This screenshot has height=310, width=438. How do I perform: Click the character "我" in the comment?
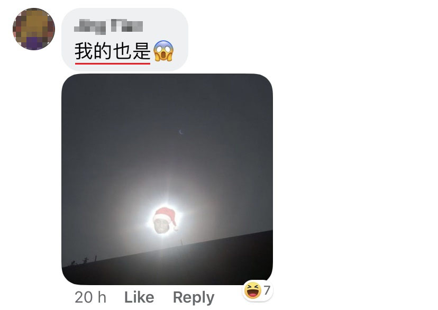[84, 51]
